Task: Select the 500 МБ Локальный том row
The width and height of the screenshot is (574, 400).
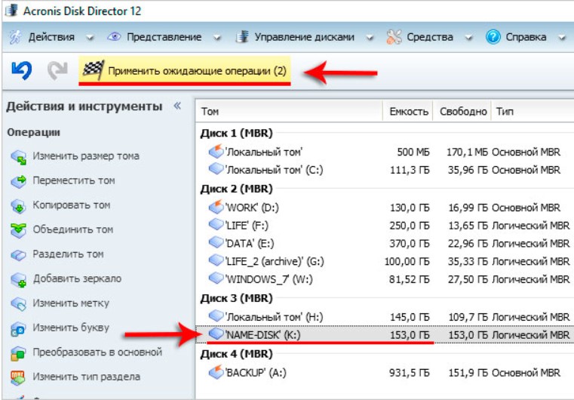Action: 385,152
